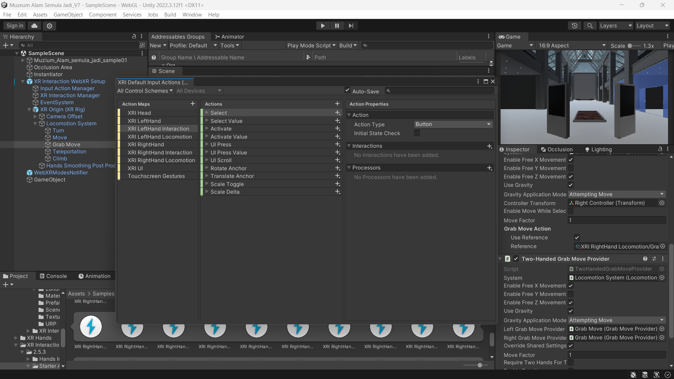Collapse the Locomotion System tree item
Screen dimensions: 674x379
coord(35,124)
